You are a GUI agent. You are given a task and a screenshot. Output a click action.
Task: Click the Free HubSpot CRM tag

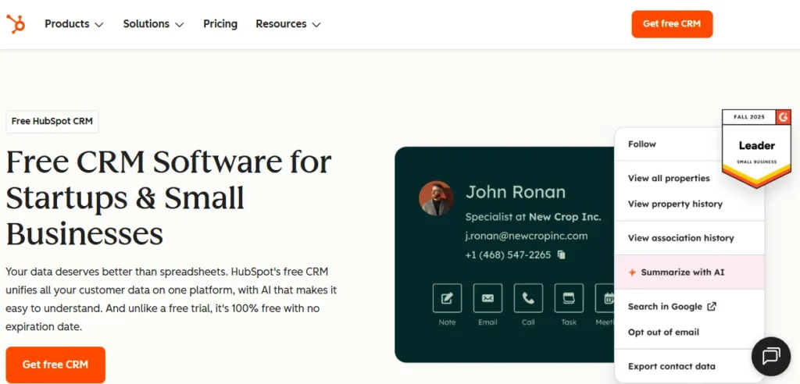point(52,122)
